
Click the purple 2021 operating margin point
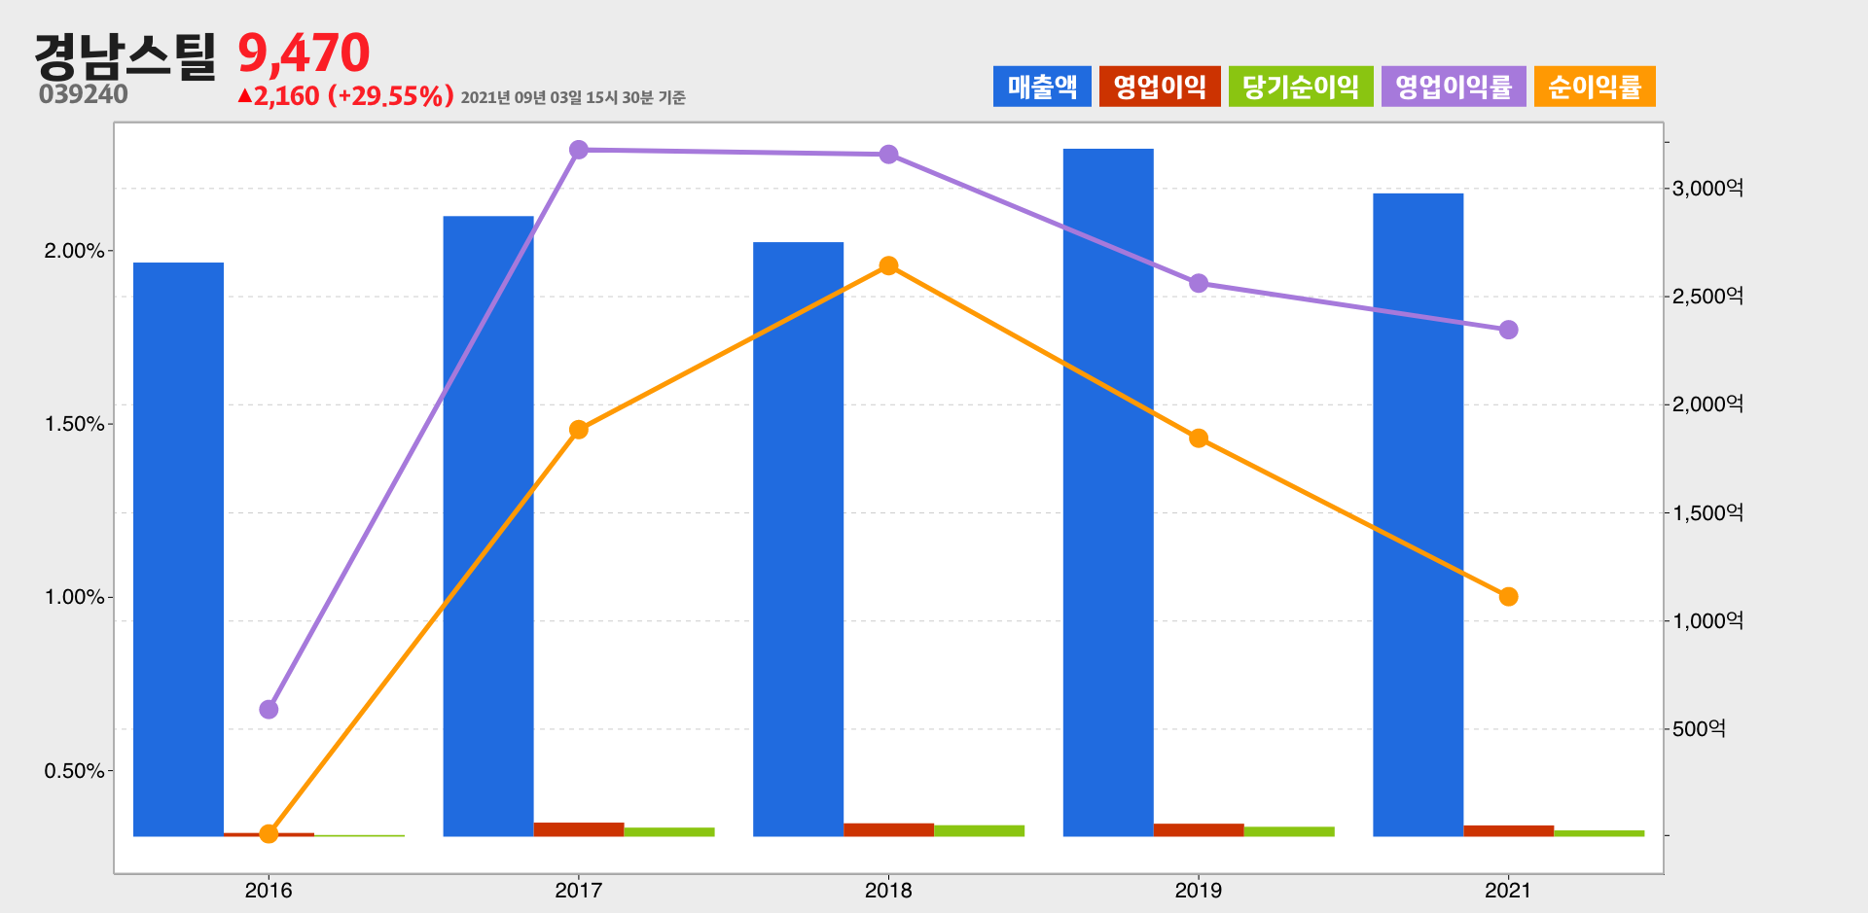(1508, 330)
